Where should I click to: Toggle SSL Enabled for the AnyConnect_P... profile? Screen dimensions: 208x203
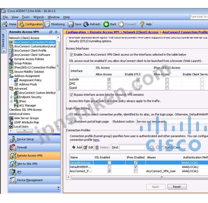tap(109, 171)
